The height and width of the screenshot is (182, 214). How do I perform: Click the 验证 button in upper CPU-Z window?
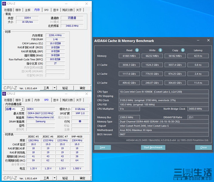point(65,88)
